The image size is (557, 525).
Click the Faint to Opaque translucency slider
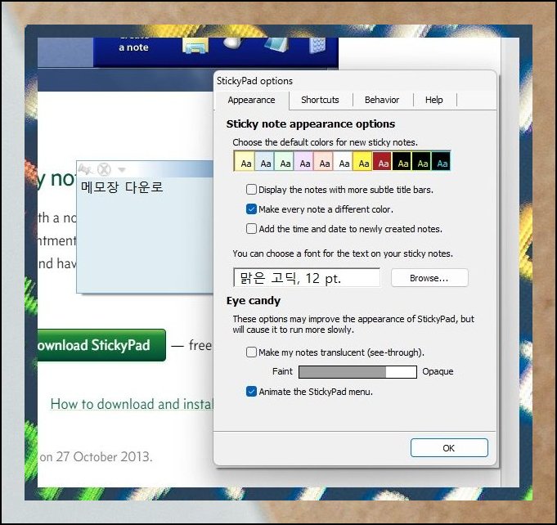[x=357, y=372]
